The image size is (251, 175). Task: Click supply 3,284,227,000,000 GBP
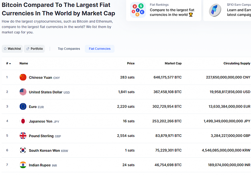pos(231,136)
